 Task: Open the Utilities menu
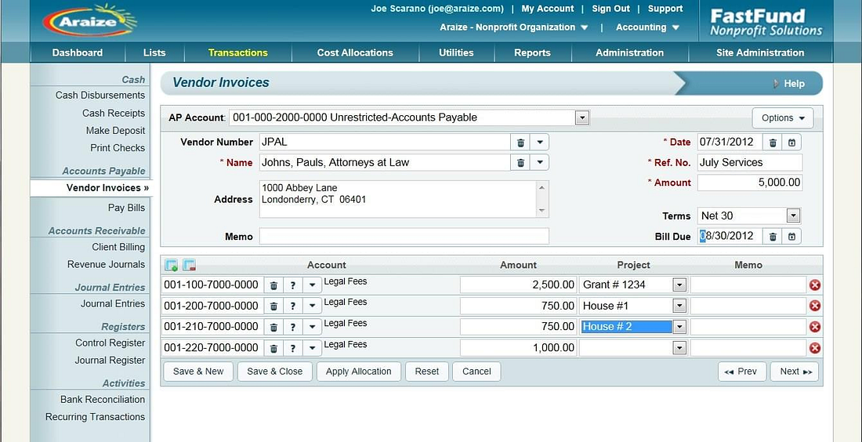pyautogui.click(x=456, y=53)
